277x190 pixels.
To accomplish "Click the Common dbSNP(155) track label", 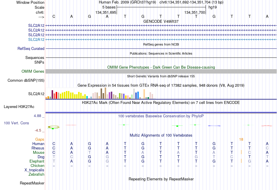I will (26, 80).
